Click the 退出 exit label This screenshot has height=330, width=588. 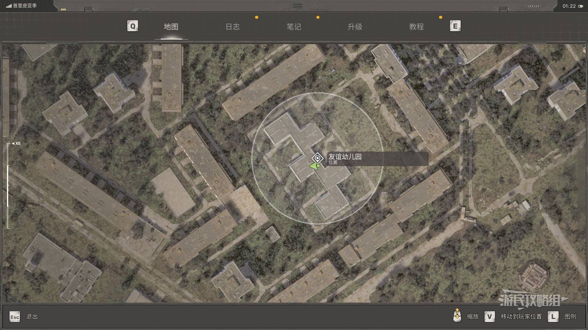pyautogui.click(x=32, y=316)
